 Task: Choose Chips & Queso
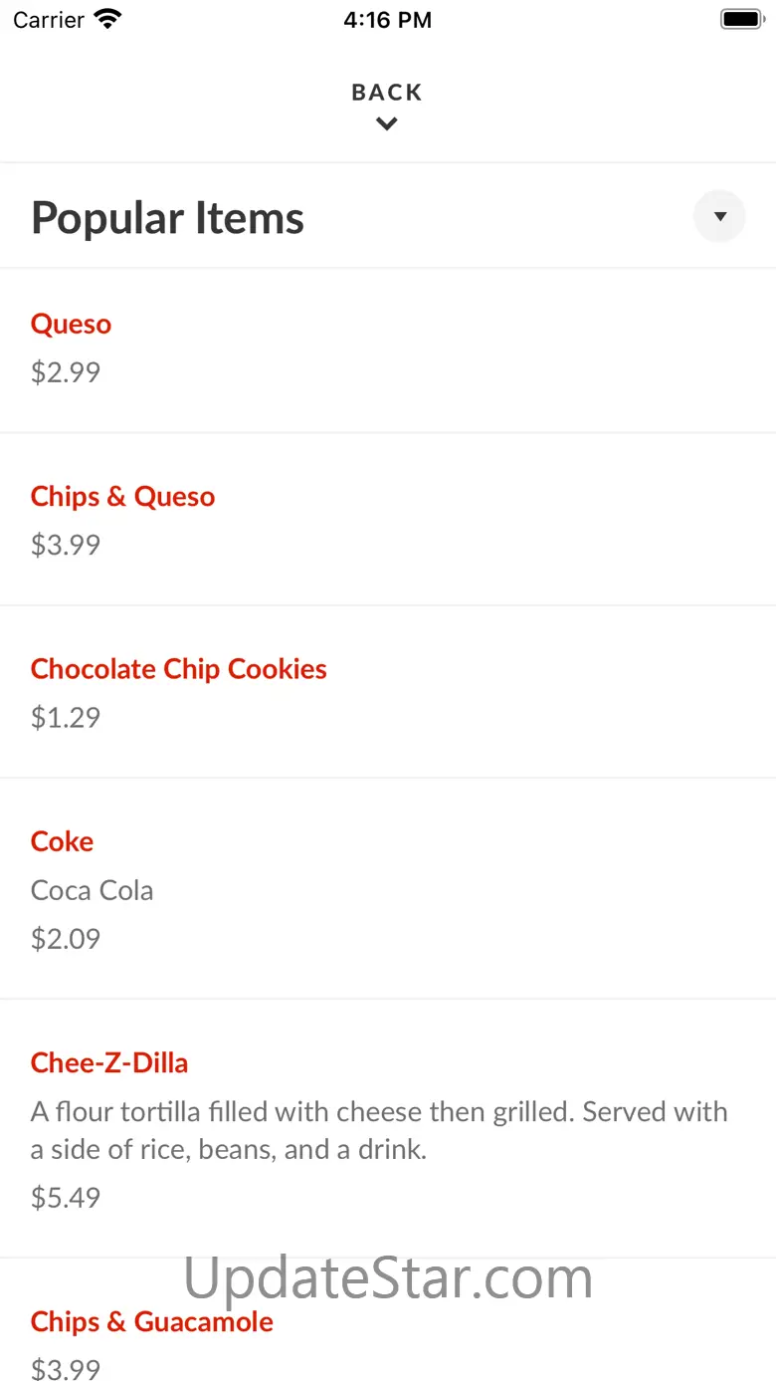(x=122, y=497)
